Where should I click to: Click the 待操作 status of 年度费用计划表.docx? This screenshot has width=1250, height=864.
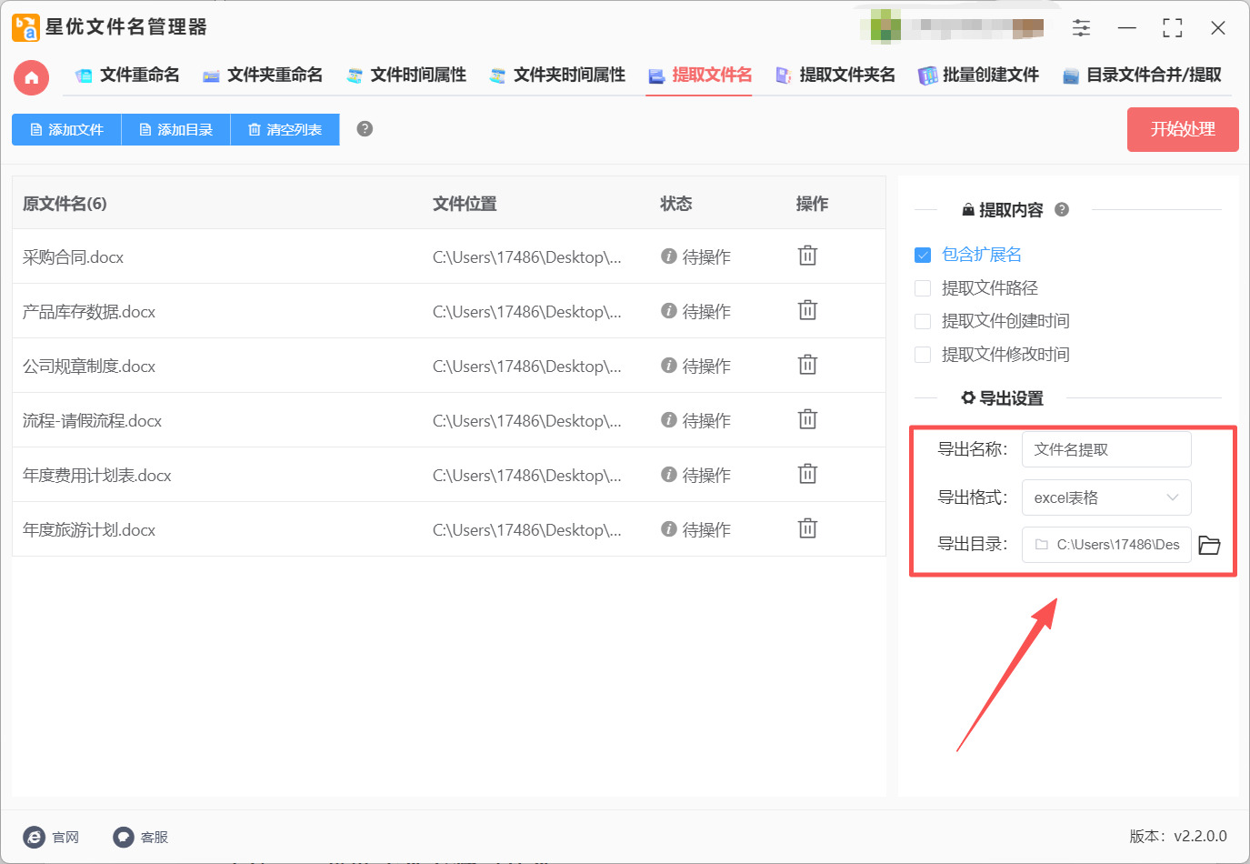coord(706,475)
